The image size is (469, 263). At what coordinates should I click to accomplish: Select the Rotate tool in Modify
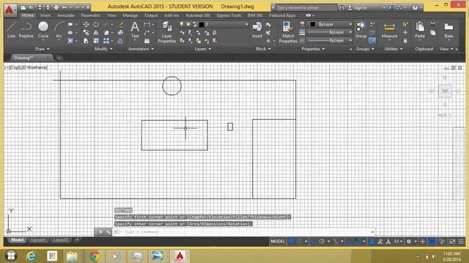coord(96,24)
